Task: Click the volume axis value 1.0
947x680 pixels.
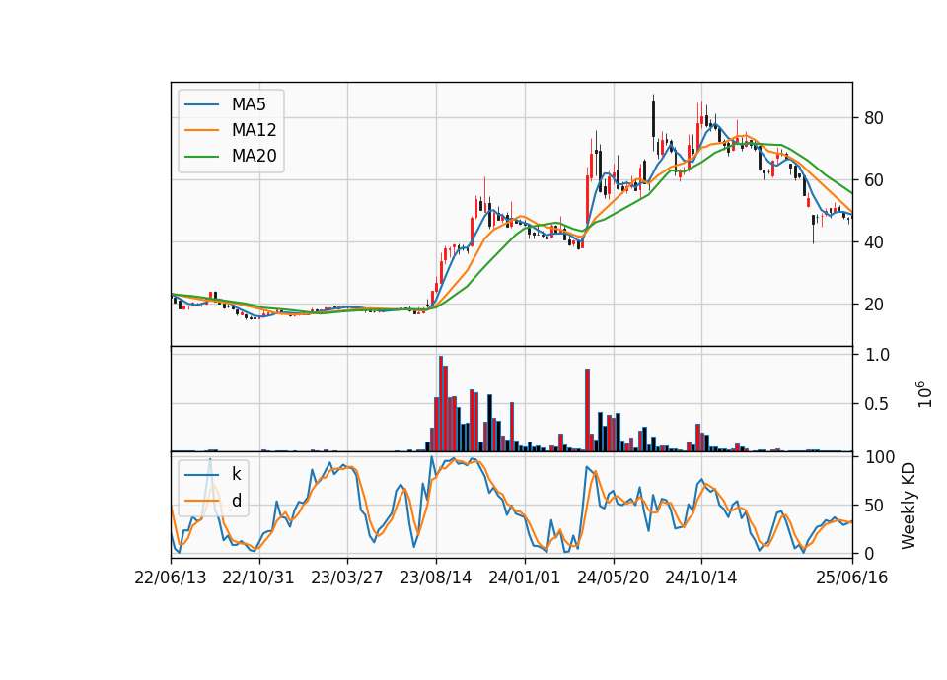Action: (x=877, y=355)
